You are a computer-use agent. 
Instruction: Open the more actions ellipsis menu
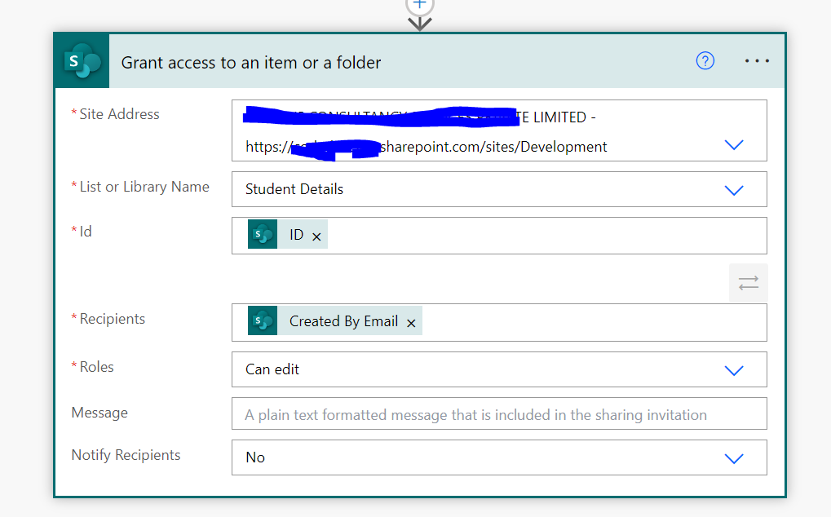[x=756, y=60]
